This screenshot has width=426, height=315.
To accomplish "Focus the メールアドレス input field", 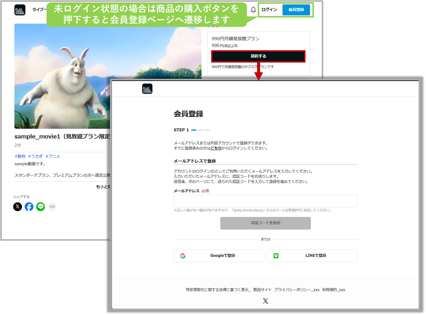I will tap(265, 201).
